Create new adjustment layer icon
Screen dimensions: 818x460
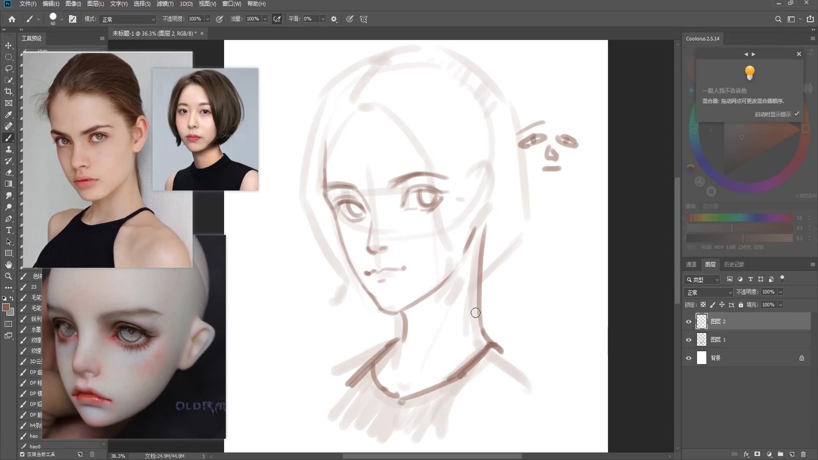coord(769,454)
